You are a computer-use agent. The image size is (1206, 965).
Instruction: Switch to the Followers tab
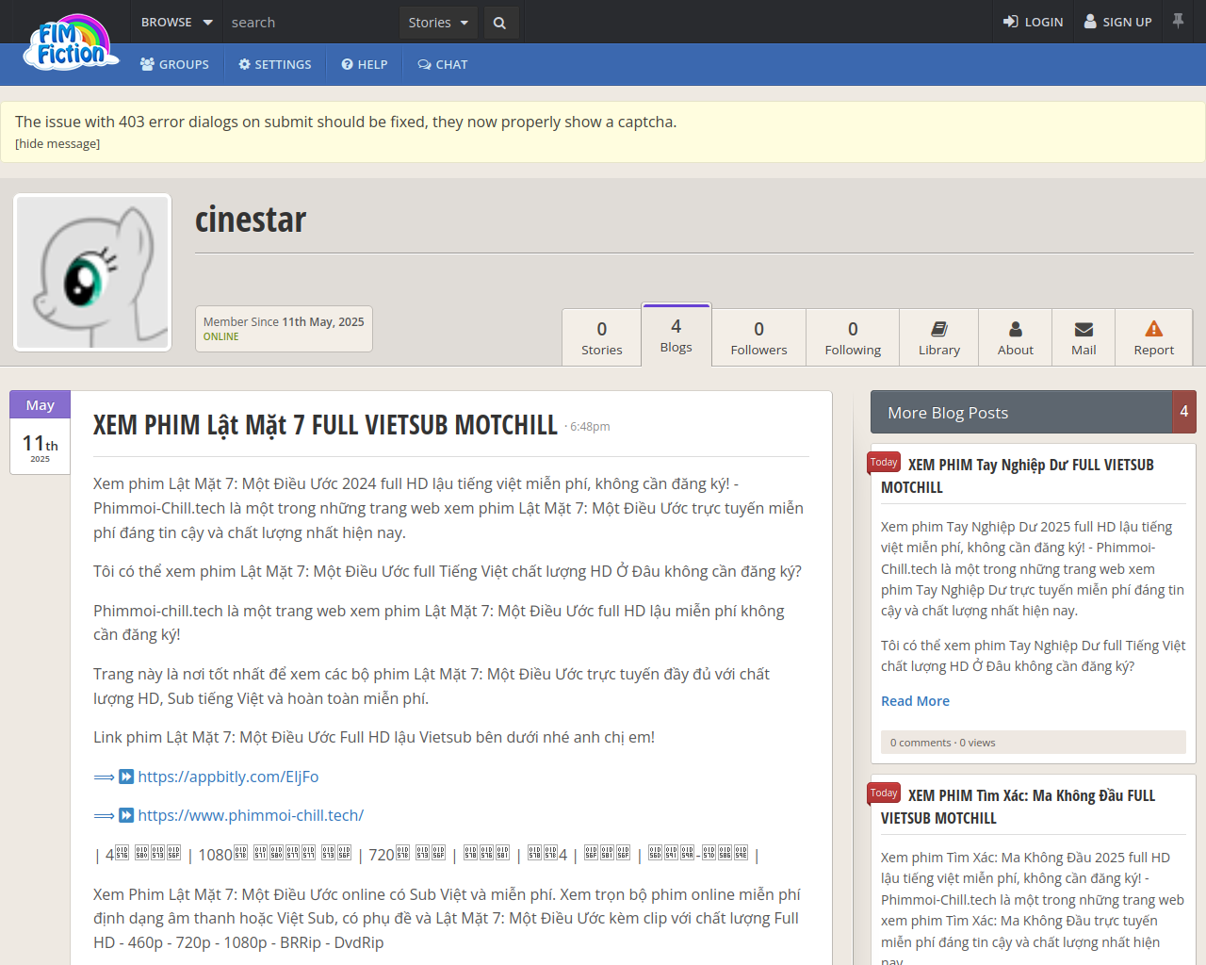coord(758,337)
